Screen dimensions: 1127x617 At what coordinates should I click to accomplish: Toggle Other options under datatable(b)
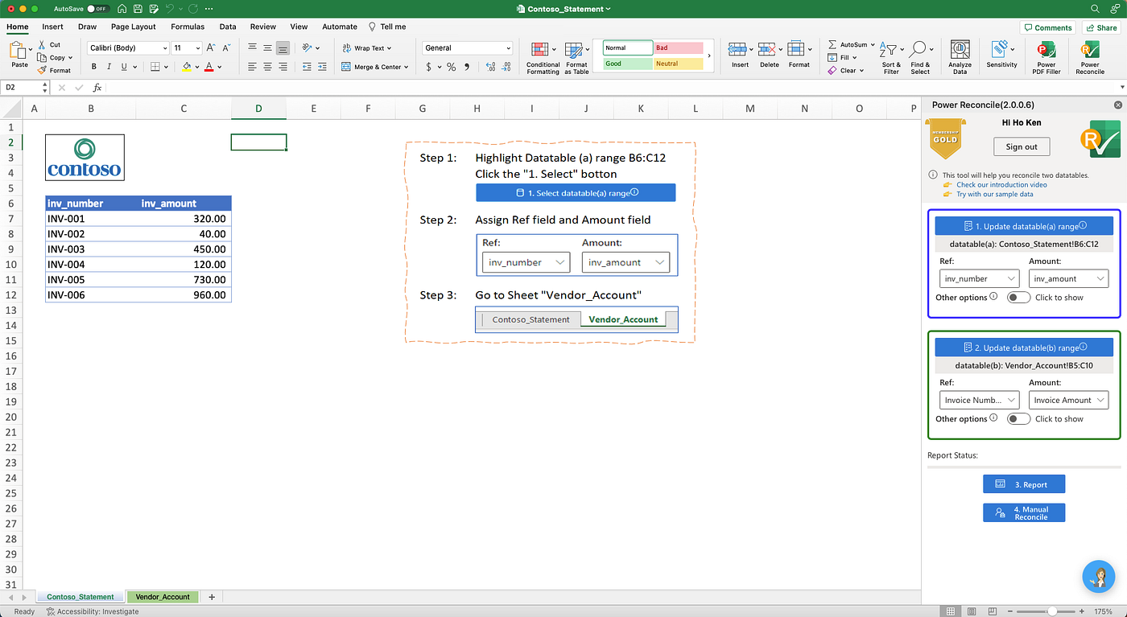[x=1018, y=419]
